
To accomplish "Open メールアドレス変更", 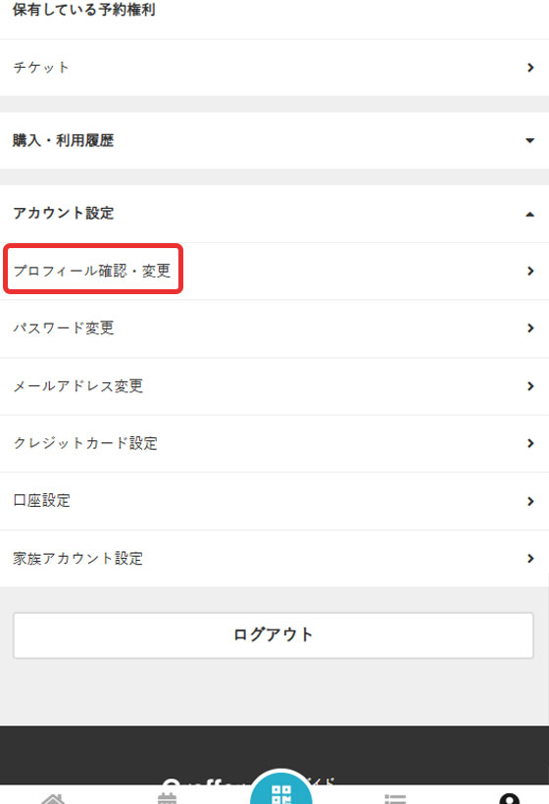I will (x=274, y=386).
